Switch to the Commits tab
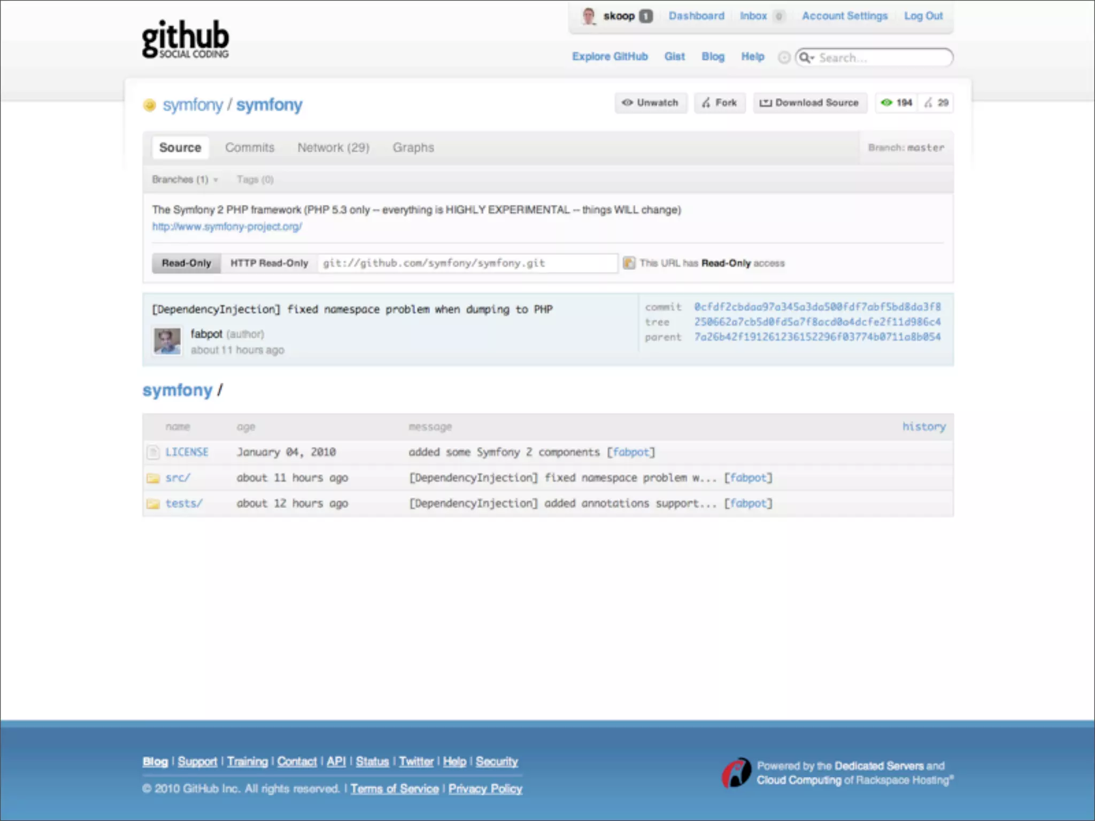Image resolution: width=1095 pixels, height=821 pixels. 249,148
